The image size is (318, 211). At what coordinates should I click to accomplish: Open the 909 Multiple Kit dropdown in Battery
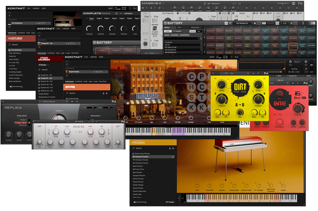click(253, 23)
